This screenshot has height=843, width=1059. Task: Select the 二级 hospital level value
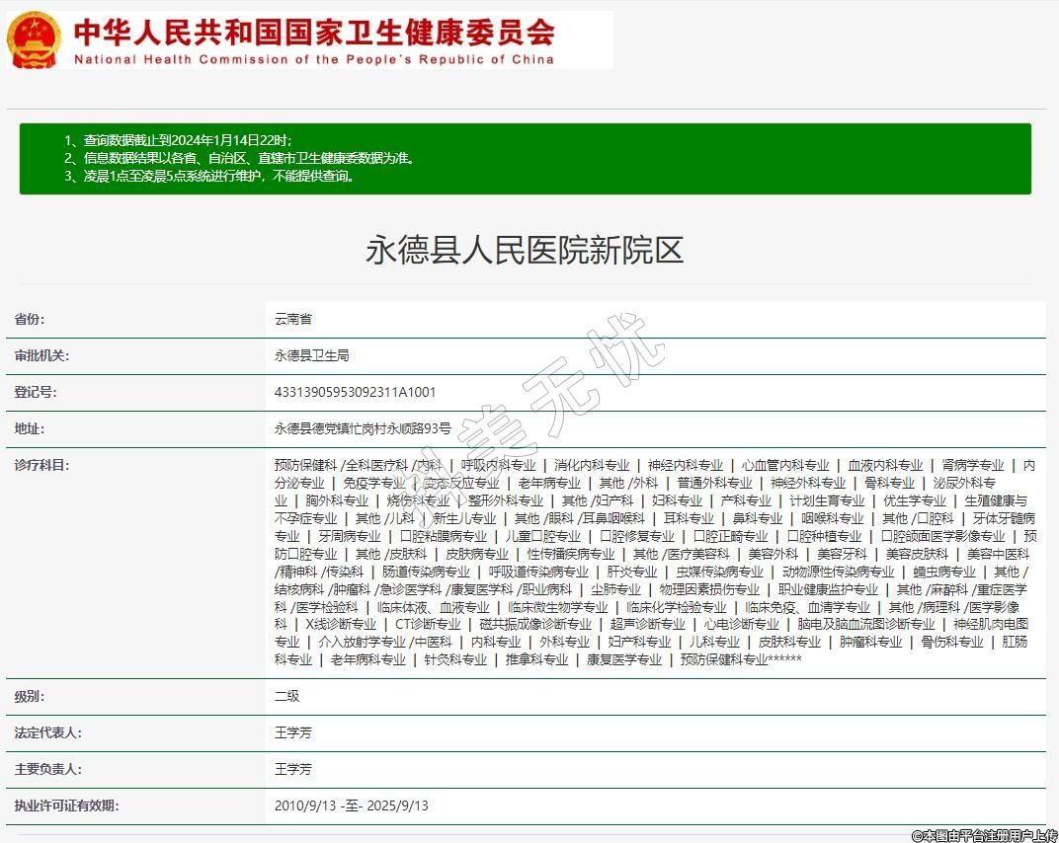click(286, 696)
